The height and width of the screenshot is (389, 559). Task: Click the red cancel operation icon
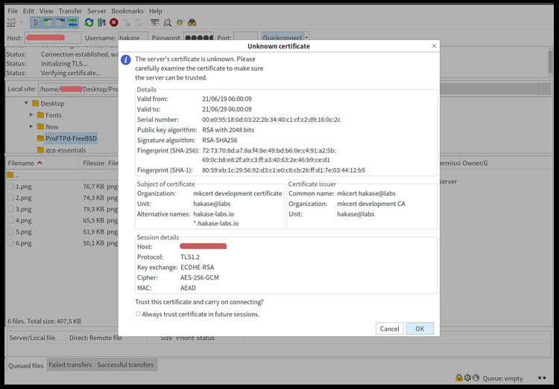(114, 22)
